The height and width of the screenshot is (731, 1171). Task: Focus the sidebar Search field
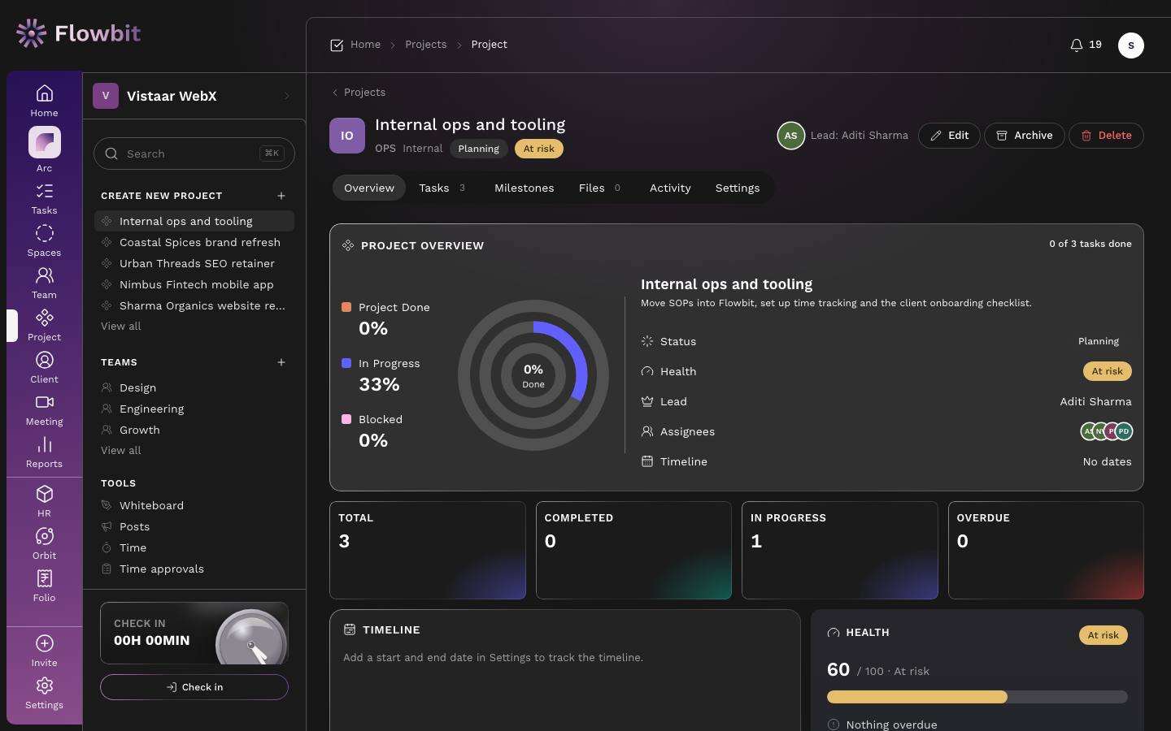[x=194, y=154]
